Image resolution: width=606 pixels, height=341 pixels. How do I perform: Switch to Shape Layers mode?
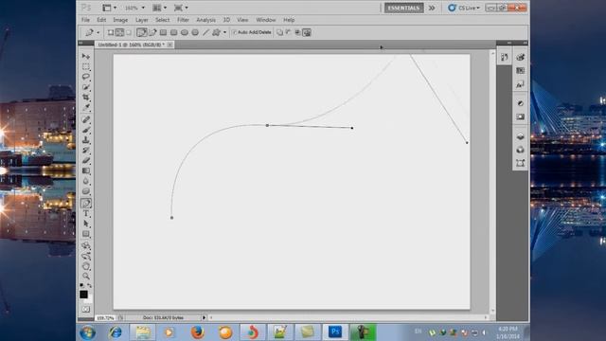(111, 32)
